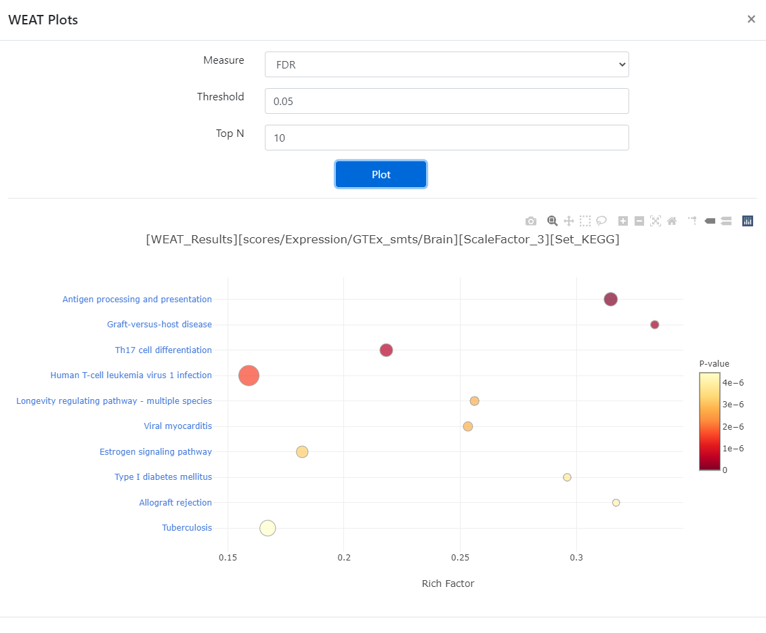Select the Zoom tool in modebar

coord(552,221)
